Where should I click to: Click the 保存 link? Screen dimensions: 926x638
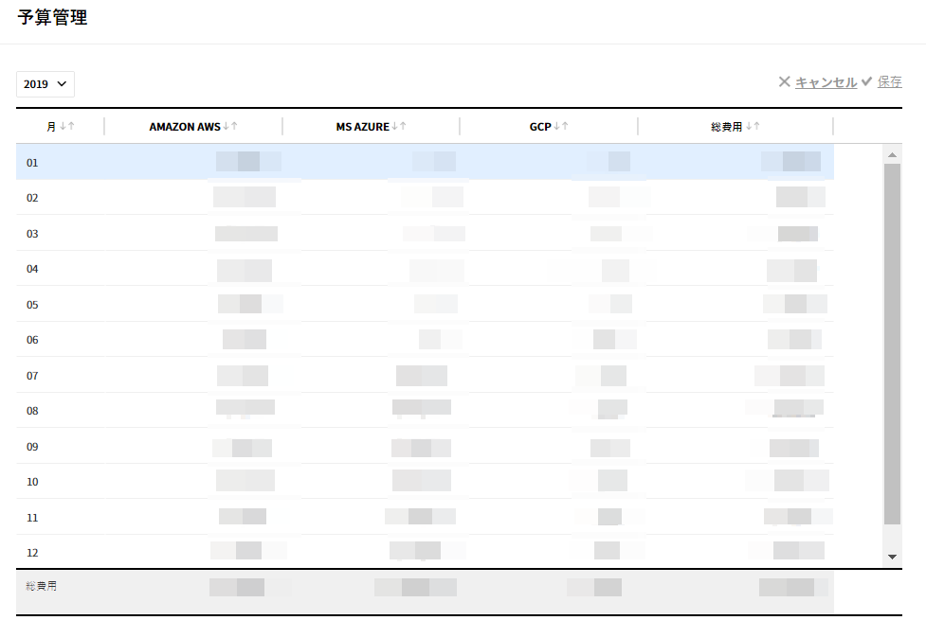(889, 82)
